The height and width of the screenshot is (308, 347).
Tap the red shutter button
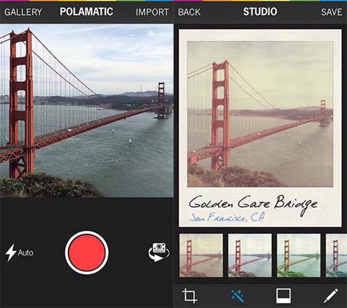[87, 253]
